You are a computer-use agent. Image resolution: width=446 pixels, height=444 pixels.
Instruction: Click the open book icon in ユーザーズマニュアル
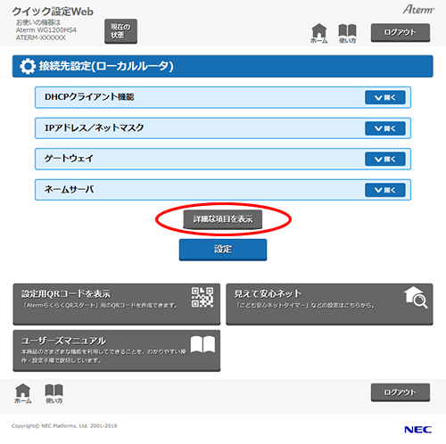click(202, 344)
